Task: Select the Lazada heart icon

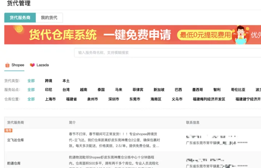Action: 32,65
